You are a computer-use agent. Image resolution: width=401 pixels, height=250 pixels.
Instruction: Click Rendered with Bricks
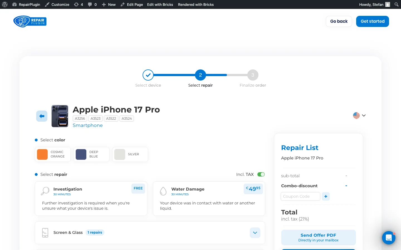tap(196, 4)
